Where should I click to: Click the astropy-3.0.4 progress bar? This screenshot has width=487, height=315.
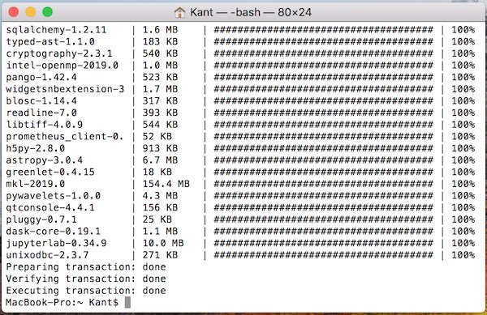click(x=323, y=160)
